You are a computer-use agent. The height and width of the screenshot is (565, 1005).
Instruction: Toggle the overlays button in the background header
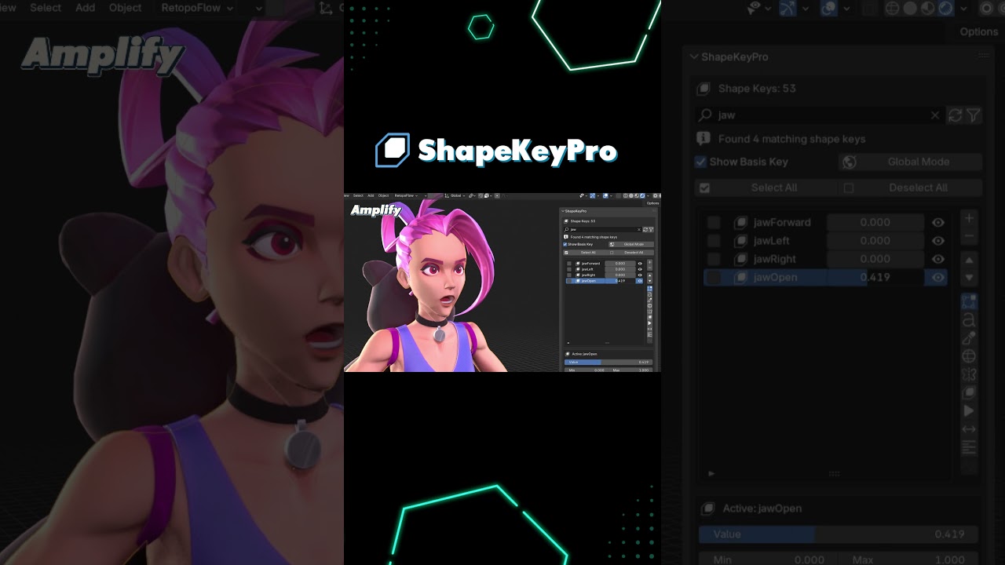tap(829, 9)
